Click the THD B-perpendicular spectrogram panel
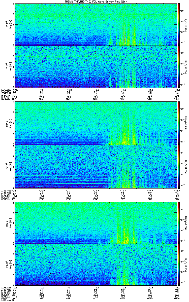 click(x=96, y=124)
